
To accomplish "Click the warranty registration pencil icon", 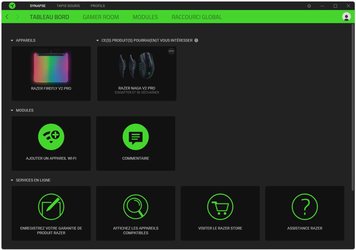I will click(51, 207).
